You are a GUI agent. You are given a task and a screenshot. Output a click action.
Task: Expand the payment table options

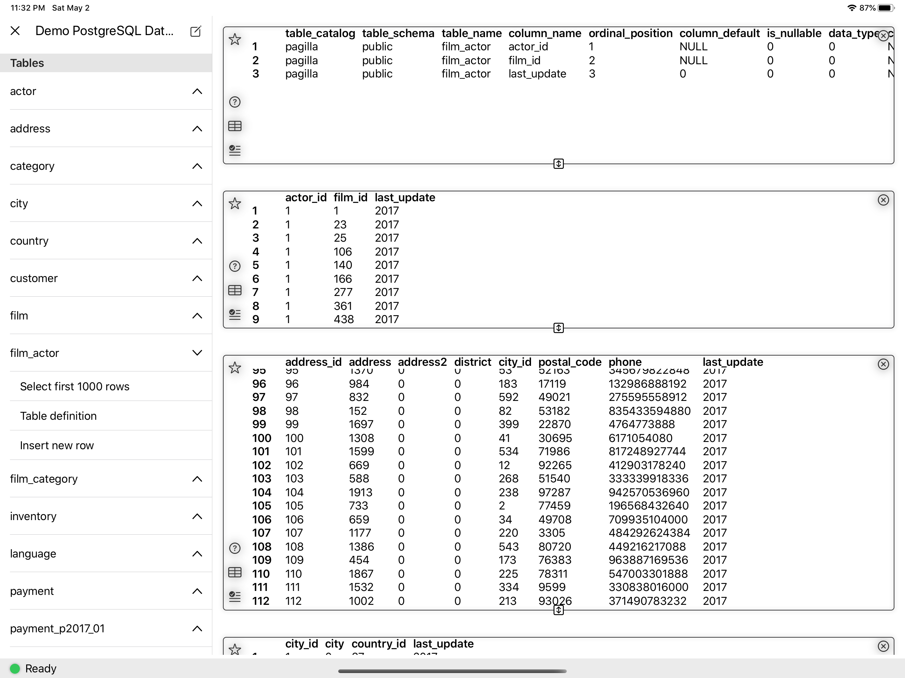(x=198, y=591)
